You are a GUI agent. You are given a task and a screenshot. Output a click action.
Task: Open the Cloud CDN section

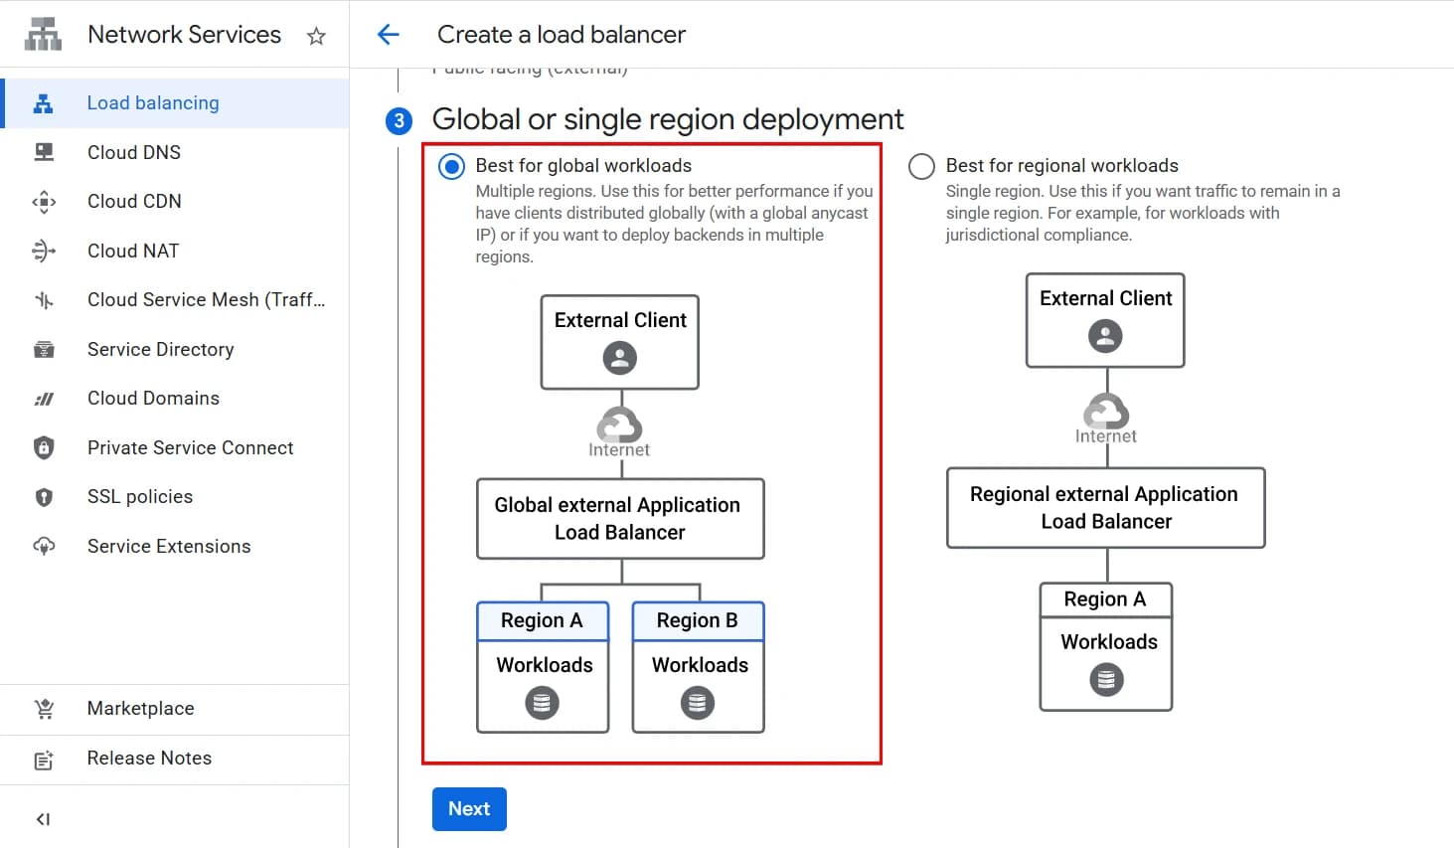(x=133, y=201)
